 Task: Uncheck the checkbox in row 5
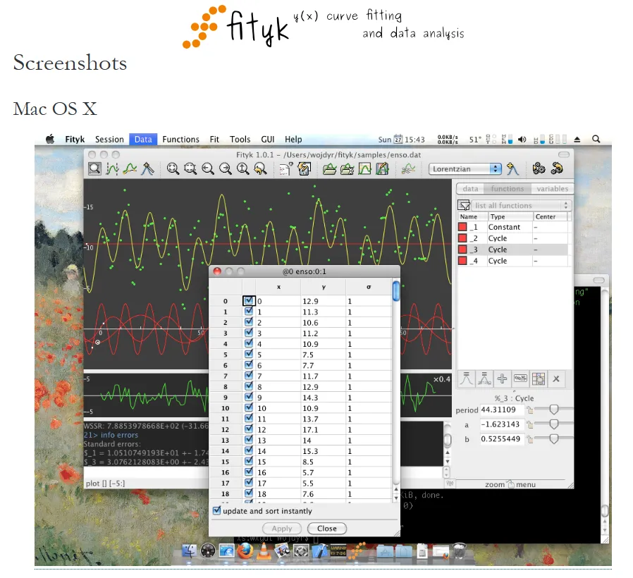(x=249, y=354)
